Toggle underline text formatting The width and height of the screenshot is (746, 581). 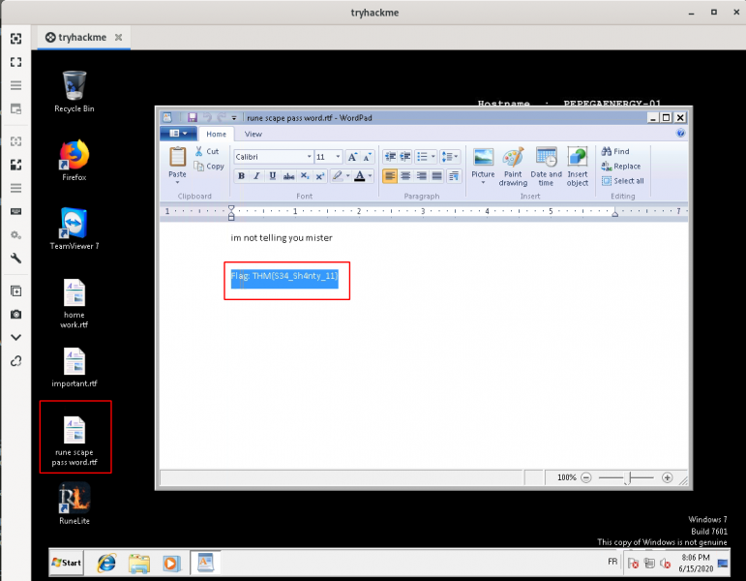[x=273, y=176]
